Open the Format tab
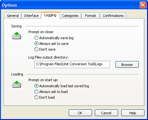Viewport: 148px width, 120px height. tap(90, 16)
